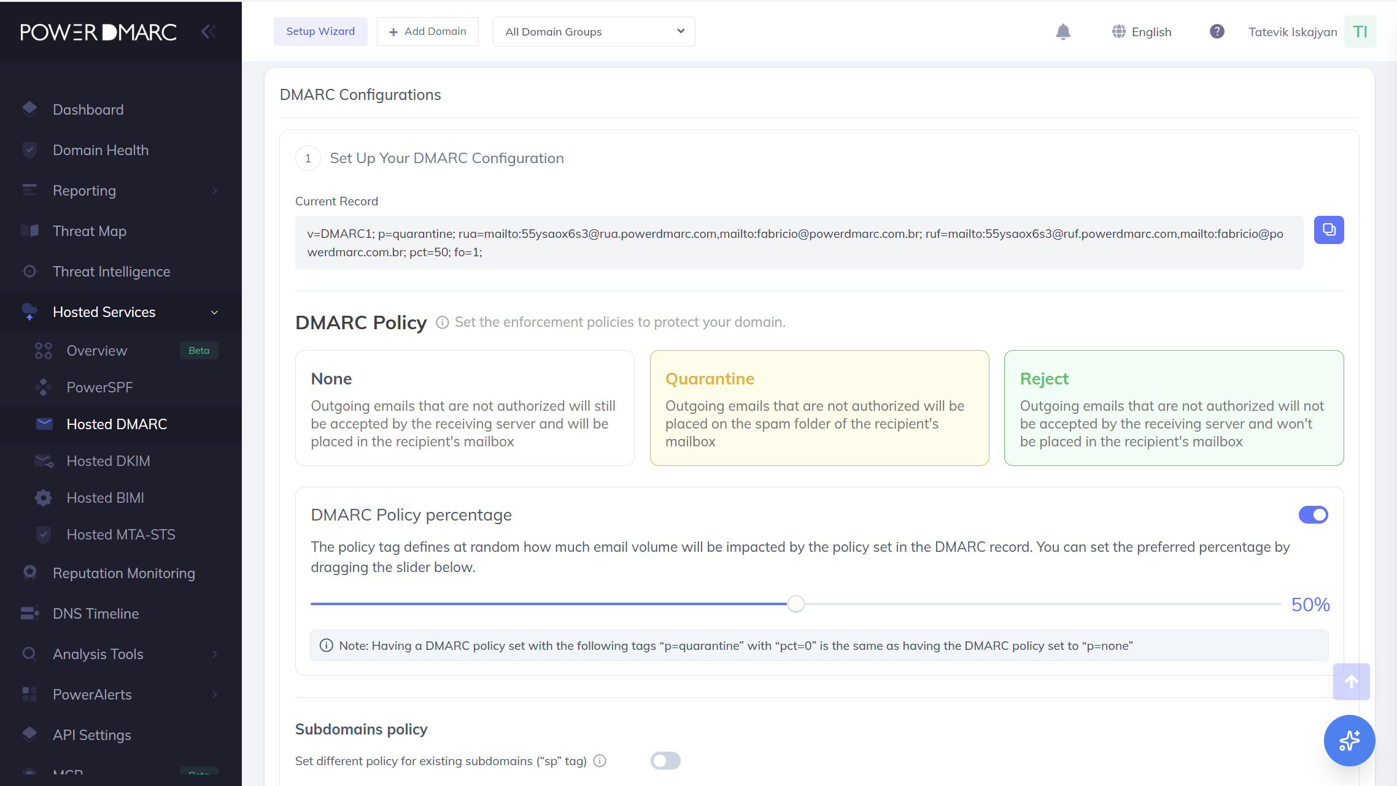Viewport: 1397px width, 786px height.
Task: Expand the PowerAlerts chevron
Action: pyautogui.click(x=215, y=695)
